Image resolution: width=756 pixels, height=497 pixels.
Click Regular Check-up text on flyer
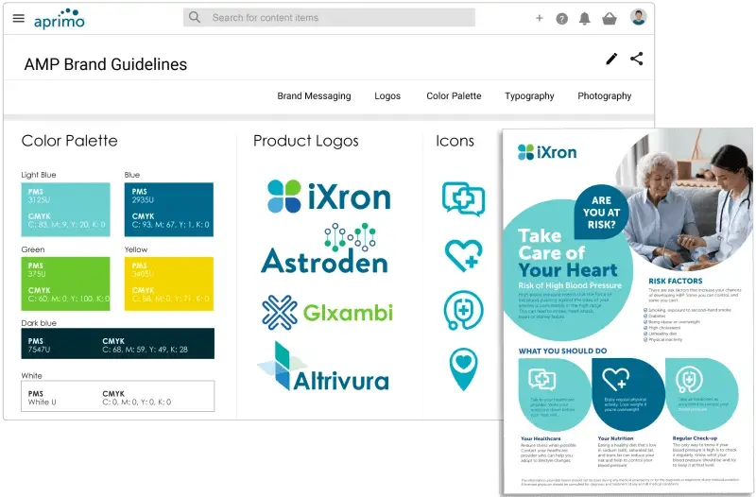[695, 438]
